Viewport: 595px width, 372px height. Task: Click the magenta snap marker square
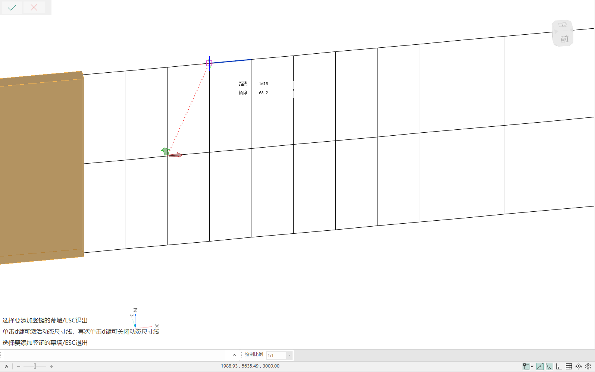[209, 63]
